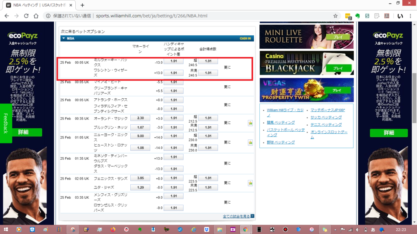Select -13.0 handicap odds for ミルウォーキー・バックス

[173, 61]
